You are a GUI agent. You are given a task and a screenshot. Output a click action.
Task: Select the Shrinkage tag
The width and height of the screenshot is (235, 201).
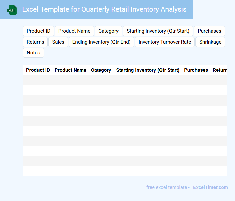tap(210, 42)
